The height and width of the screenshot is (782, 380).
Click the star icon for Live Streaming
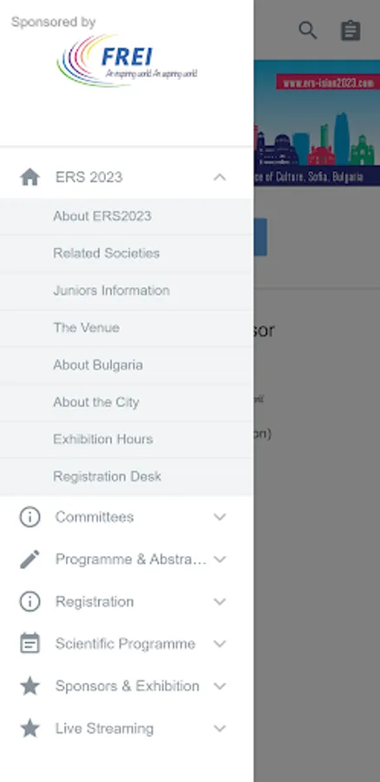tap(29, 728)
